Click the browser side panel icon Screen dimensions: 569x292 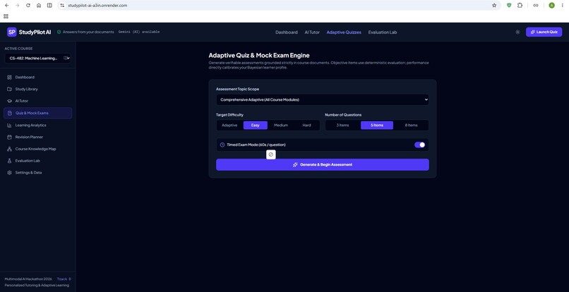tap(49, 6)
